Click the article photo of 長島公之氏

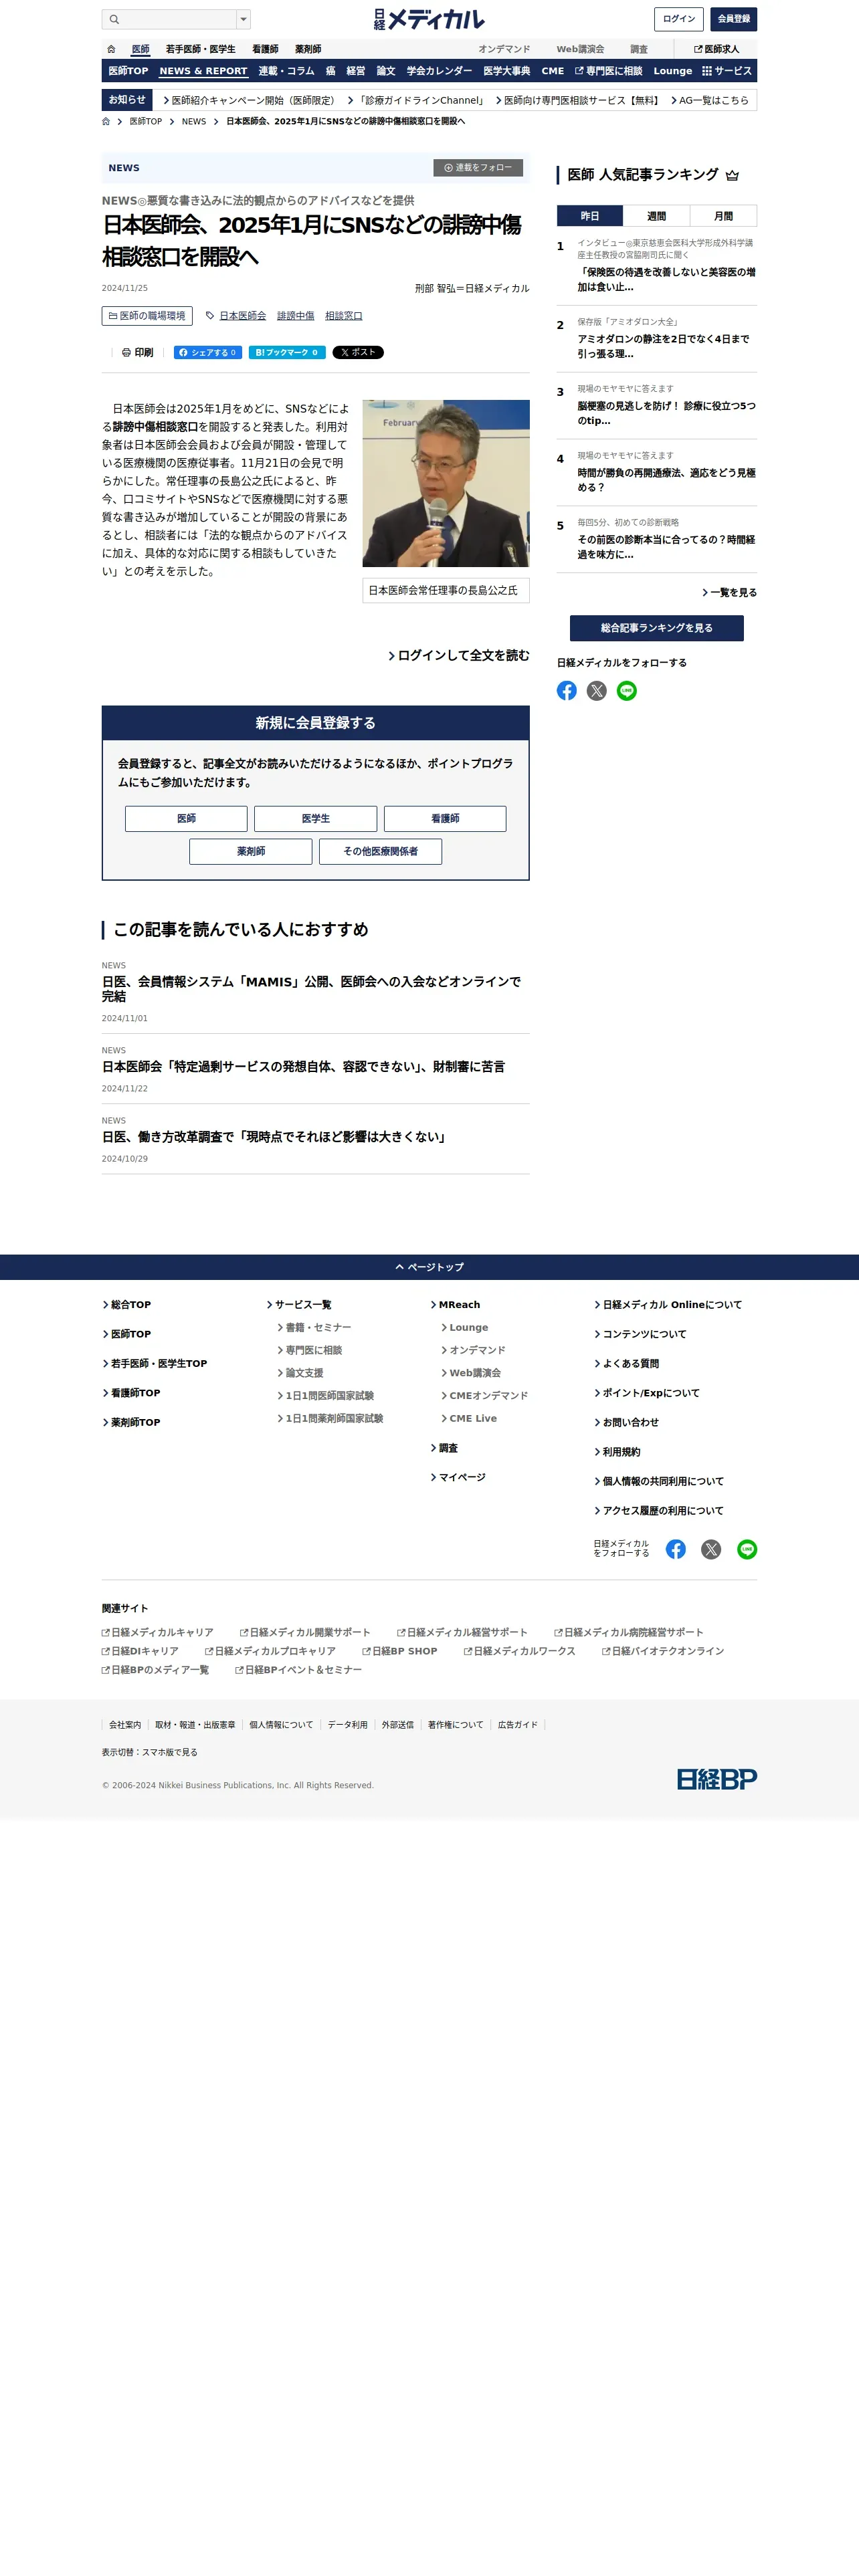(x=446, y=484)
